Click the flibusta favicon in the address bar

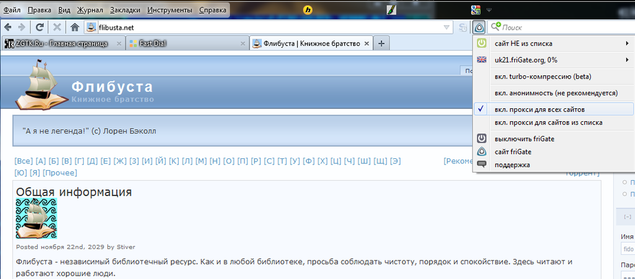pos(92,27)
